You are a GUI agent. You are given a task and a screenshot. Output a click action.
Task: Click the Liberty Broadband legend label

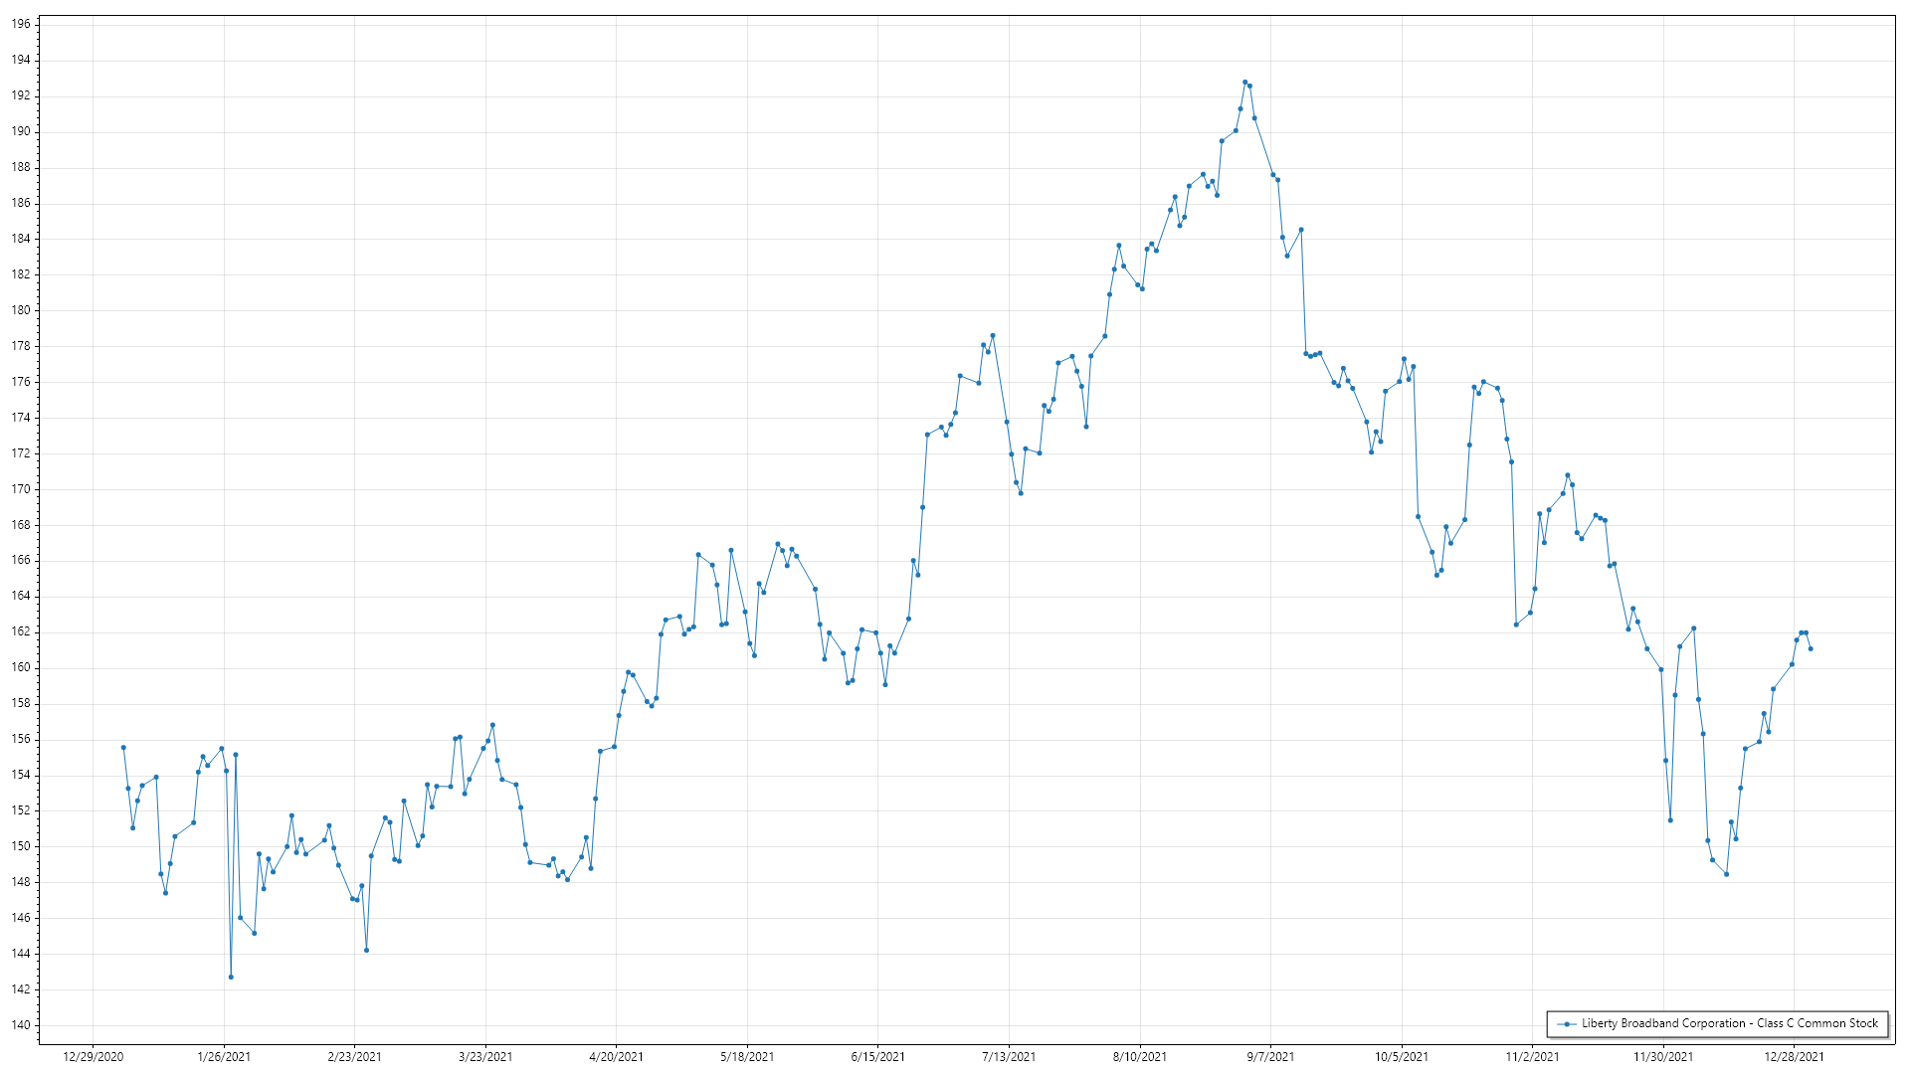(x=1729, y=1023)
